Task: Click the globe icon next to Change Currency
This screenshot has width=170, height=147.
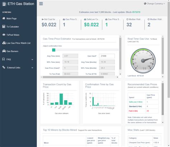Action: coord(145,4)
